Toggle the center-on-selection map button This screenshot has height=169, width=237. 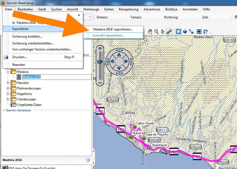(199, 32)
